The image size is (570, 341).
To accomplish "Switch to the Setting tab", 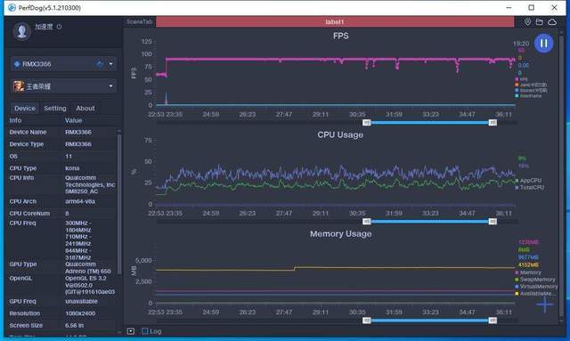I will tap(55, 109).
